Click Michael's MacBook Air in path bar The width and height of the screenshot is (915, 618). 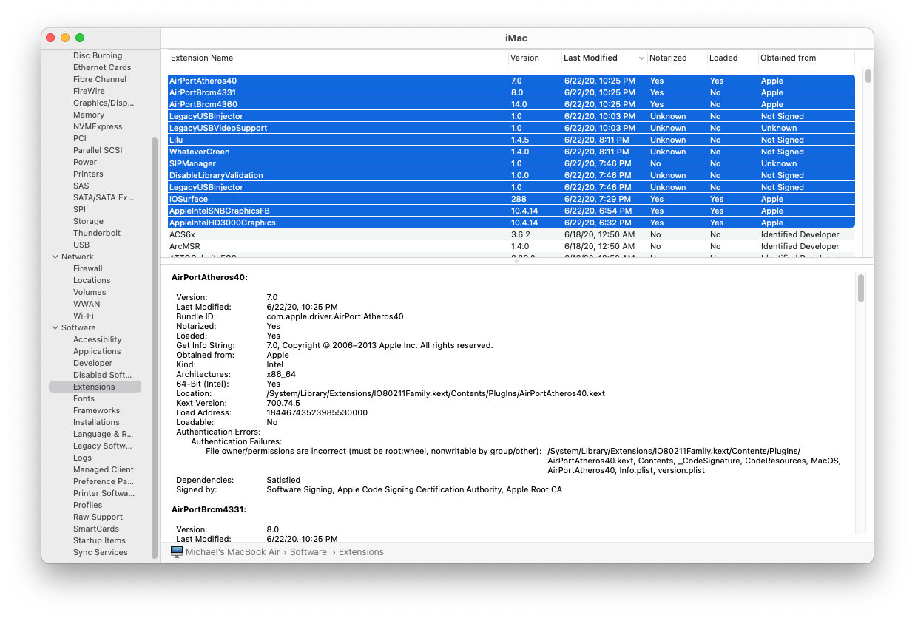click(233, 552)
